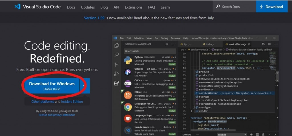Open the Extensions panel more actions ellipsis
292x136 pixels.
click(173, 44)
